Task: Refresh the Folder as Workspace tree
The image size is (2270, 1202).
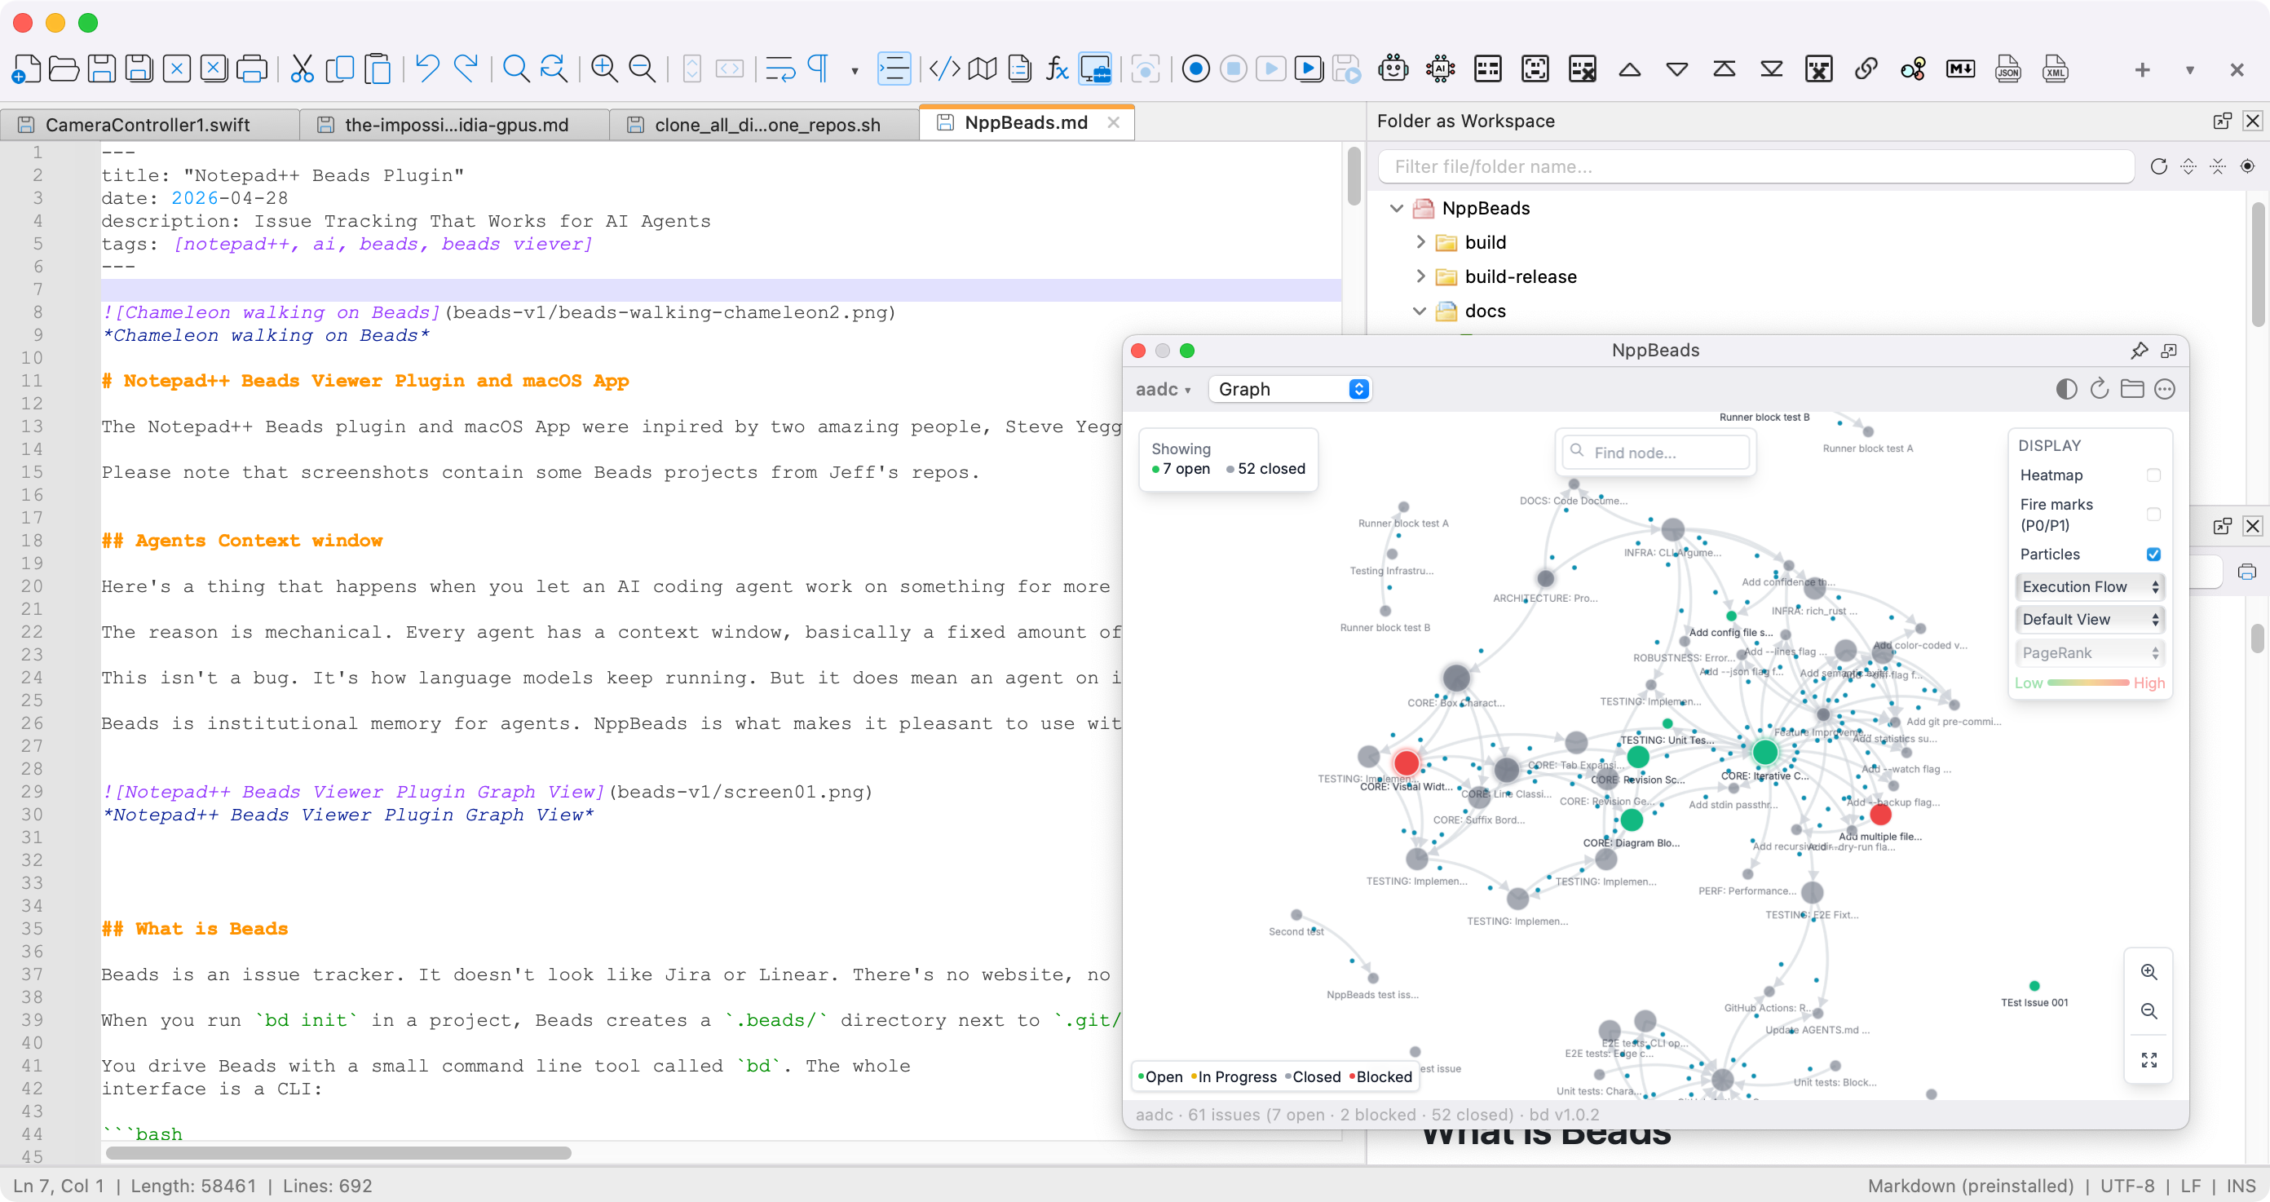Action: 2159,166
